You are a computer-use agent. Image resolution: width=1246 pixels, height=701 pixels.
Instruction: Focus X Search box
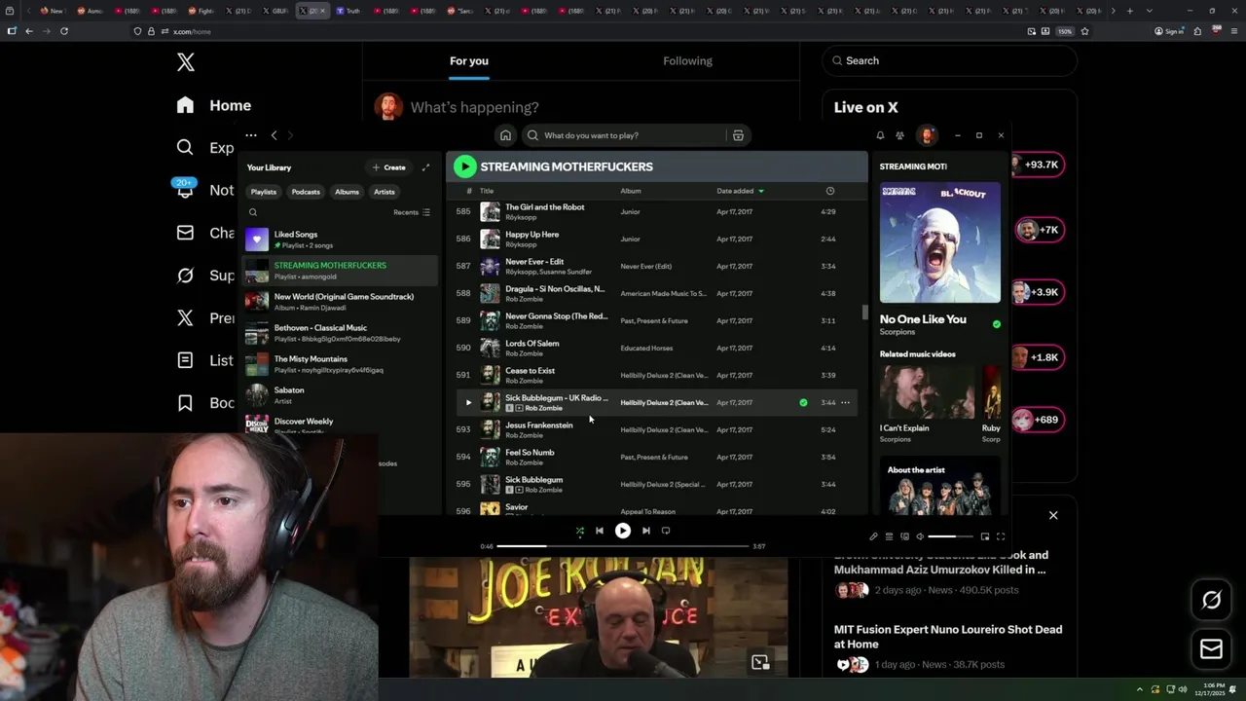click(x=950, y=60)
